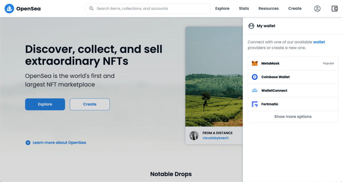Focus the search items input field
This screenshot has height=182, width=342.
click(148, 8)
